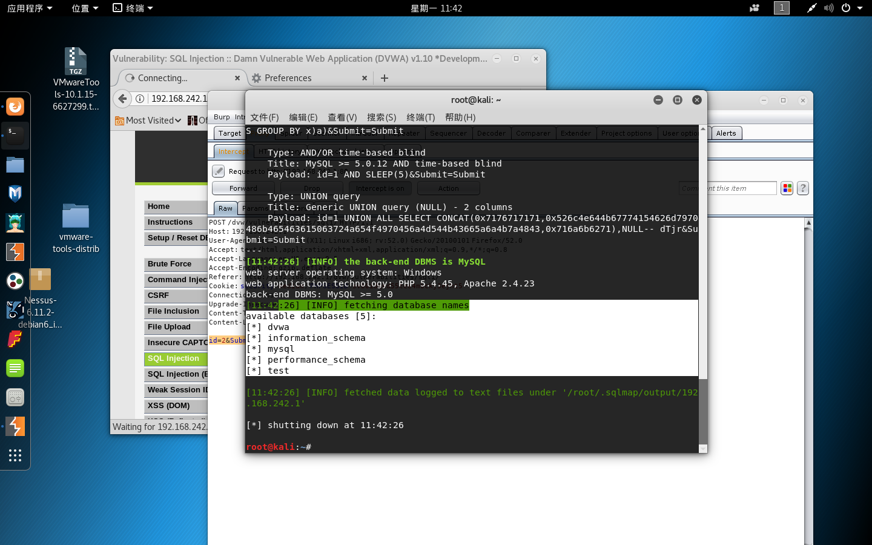Launch Faraday IDE from the dock

(15, 339)
